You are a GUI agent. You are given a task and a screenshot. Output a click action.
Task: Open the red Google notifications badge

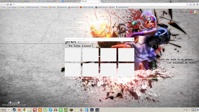point(191,12)
